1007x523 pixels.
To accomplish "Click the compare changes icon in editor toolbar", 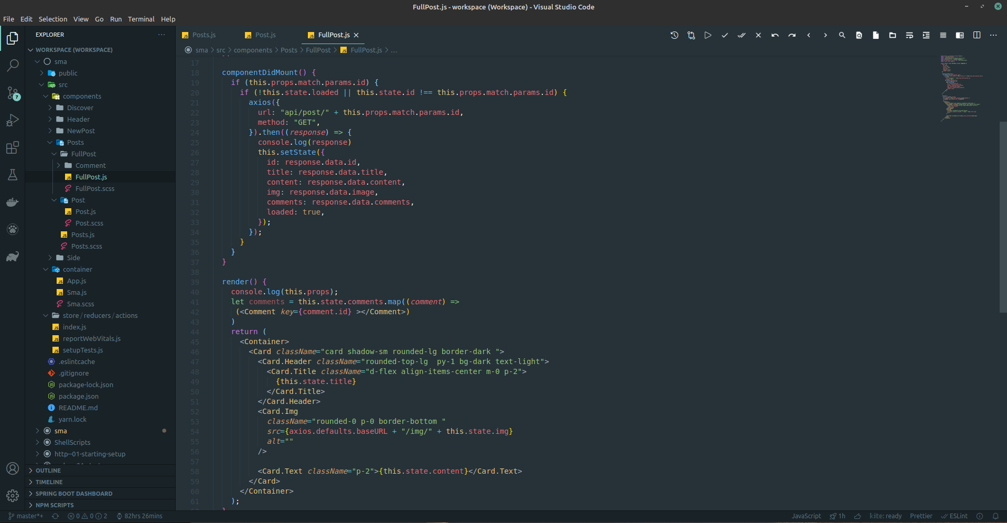I will pos(691,35).
